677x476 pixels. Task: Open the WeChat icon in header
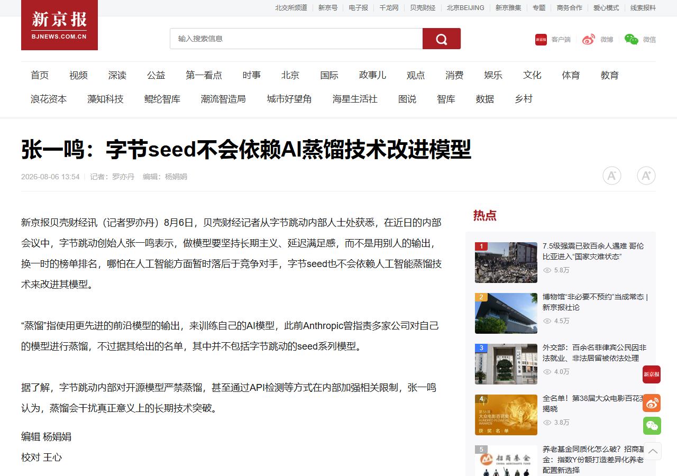pyautogui.click(x=632, y=40)
